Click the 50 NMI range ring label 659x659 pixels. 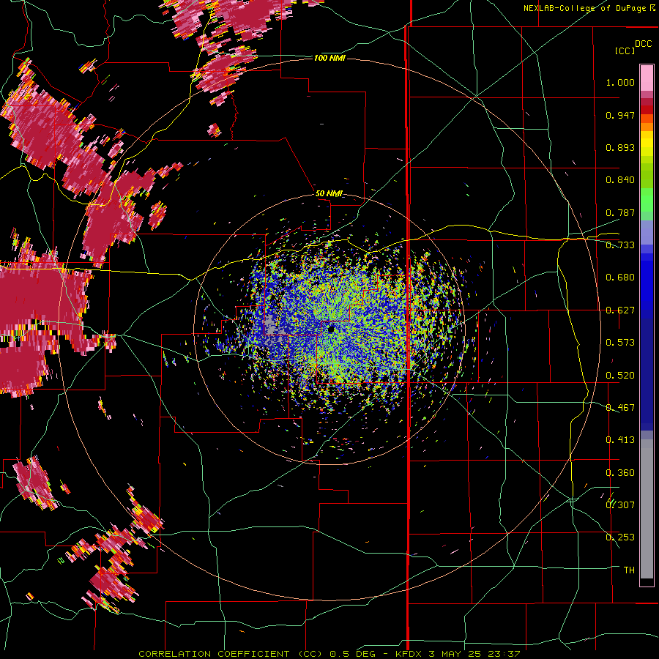click(329, 194)
